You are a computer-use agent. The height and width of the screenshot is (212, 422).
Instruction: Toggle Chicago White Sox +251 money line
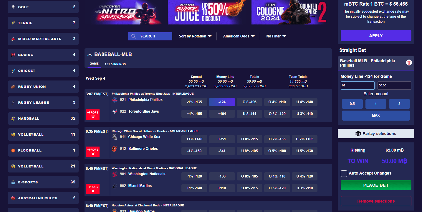point(222,139)
